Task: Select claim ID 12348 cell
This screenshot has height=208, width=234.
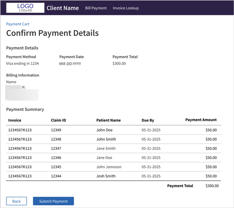Action: (56, 139)
